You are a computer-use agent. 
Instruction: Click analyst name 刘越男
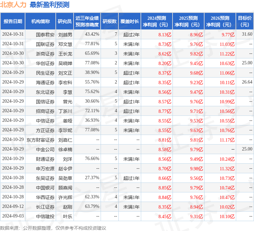point(65,35)
